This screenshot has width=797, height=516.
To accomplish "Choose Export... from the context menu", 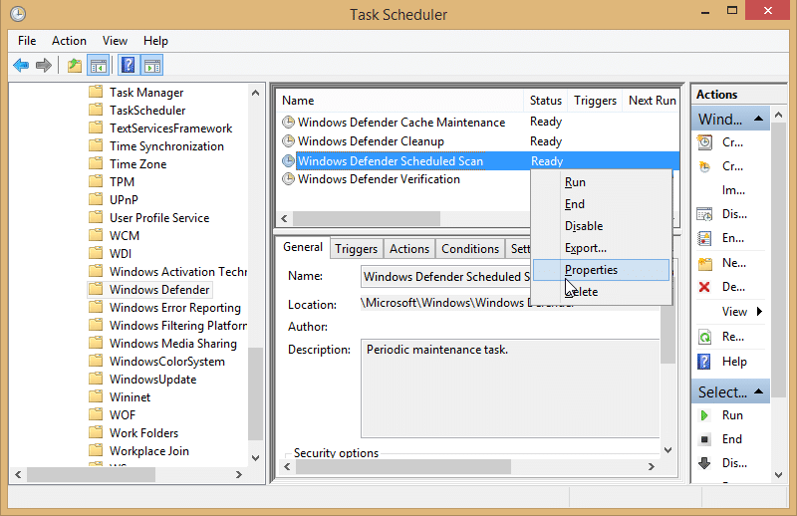I will (602, 248).
